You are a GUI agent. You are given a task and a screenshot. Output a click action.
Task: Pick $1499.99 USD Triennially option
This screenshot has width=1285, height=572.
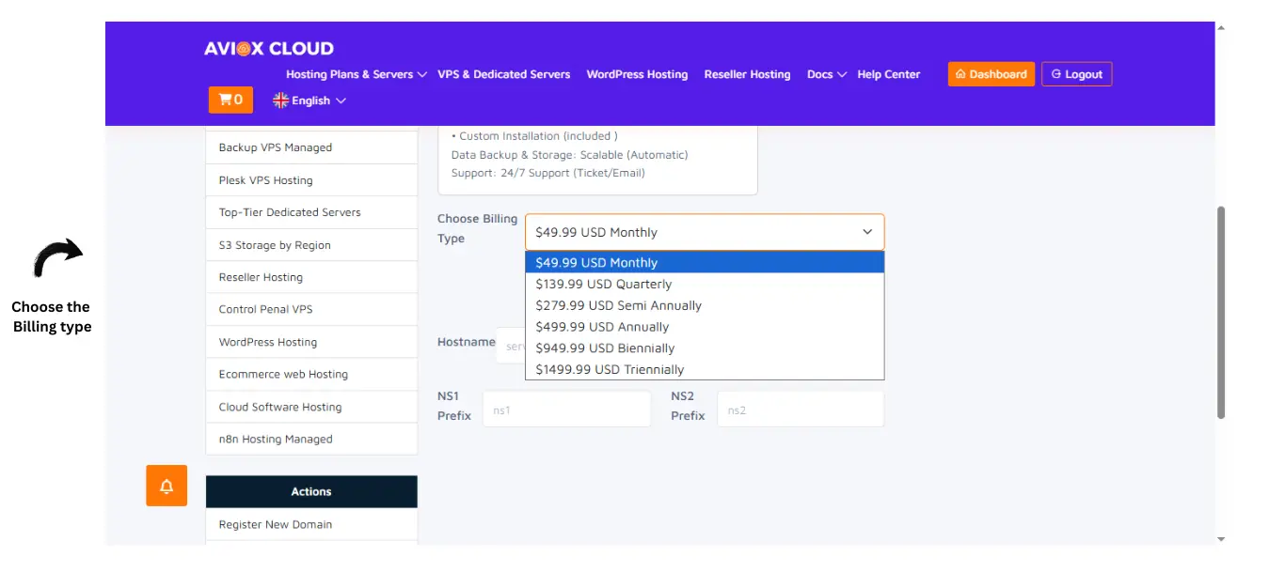tap(610, 369)
